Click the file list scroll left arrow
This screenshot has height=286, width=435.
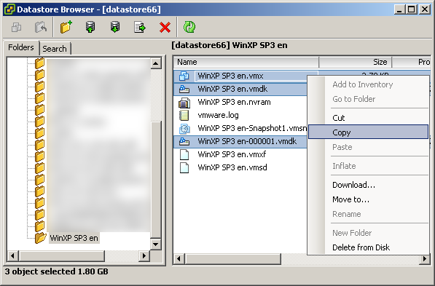179,259
